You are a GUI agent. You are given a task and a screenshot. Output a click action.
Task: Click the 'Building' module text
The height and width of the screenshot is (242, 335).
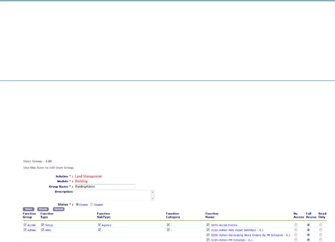coord(81,181)
